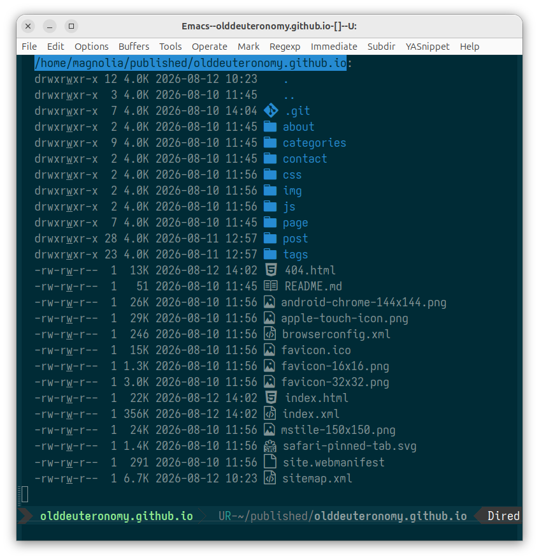Open the YASnippet menu

tap(428, 47)
